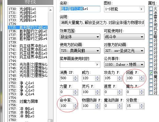
Task: Select skill 1745: 光与影之理想乡
Action: coord(28,64)
